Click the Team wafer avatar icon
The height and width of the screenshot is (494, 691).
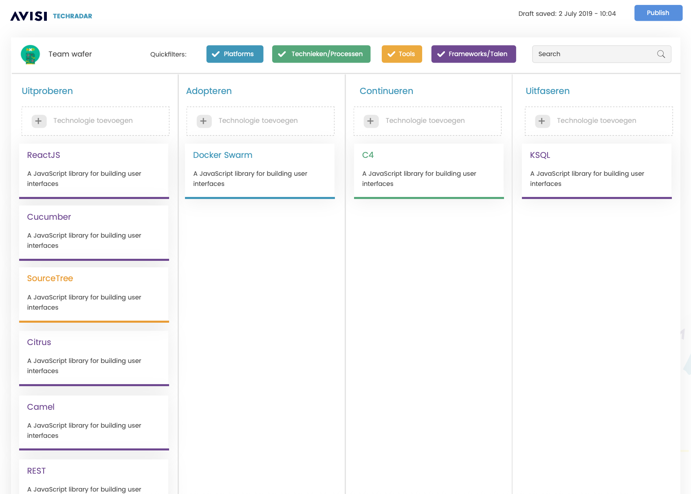pyautogui.click(x=30, y=55)
